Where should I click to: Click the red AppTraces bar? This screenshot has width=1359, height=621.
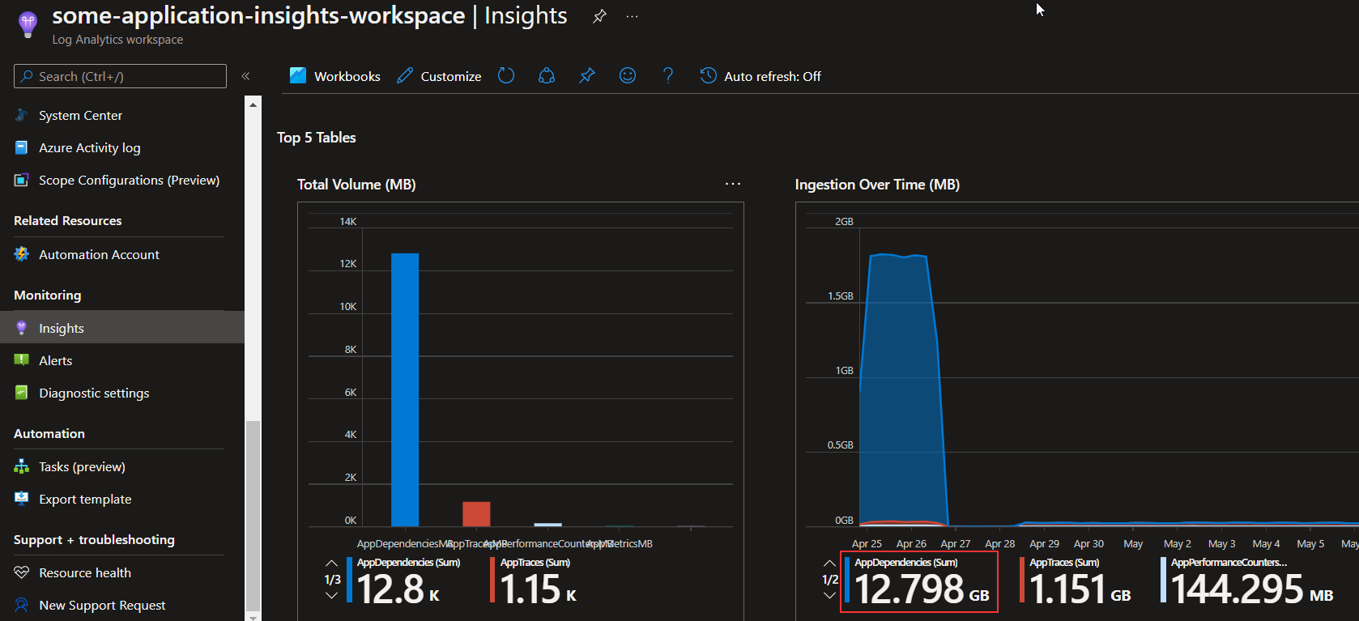476,514
